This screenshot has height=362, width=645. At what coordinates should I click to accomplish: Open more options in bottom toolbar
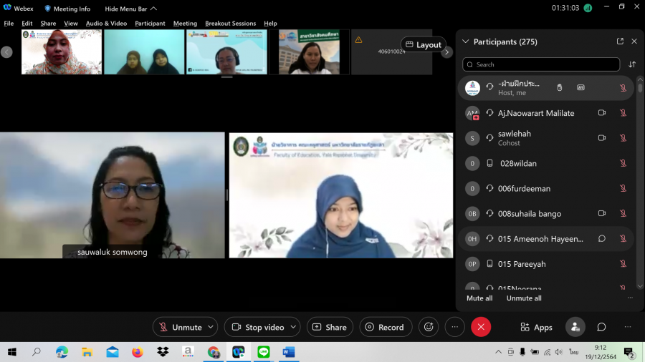point(454,327)
